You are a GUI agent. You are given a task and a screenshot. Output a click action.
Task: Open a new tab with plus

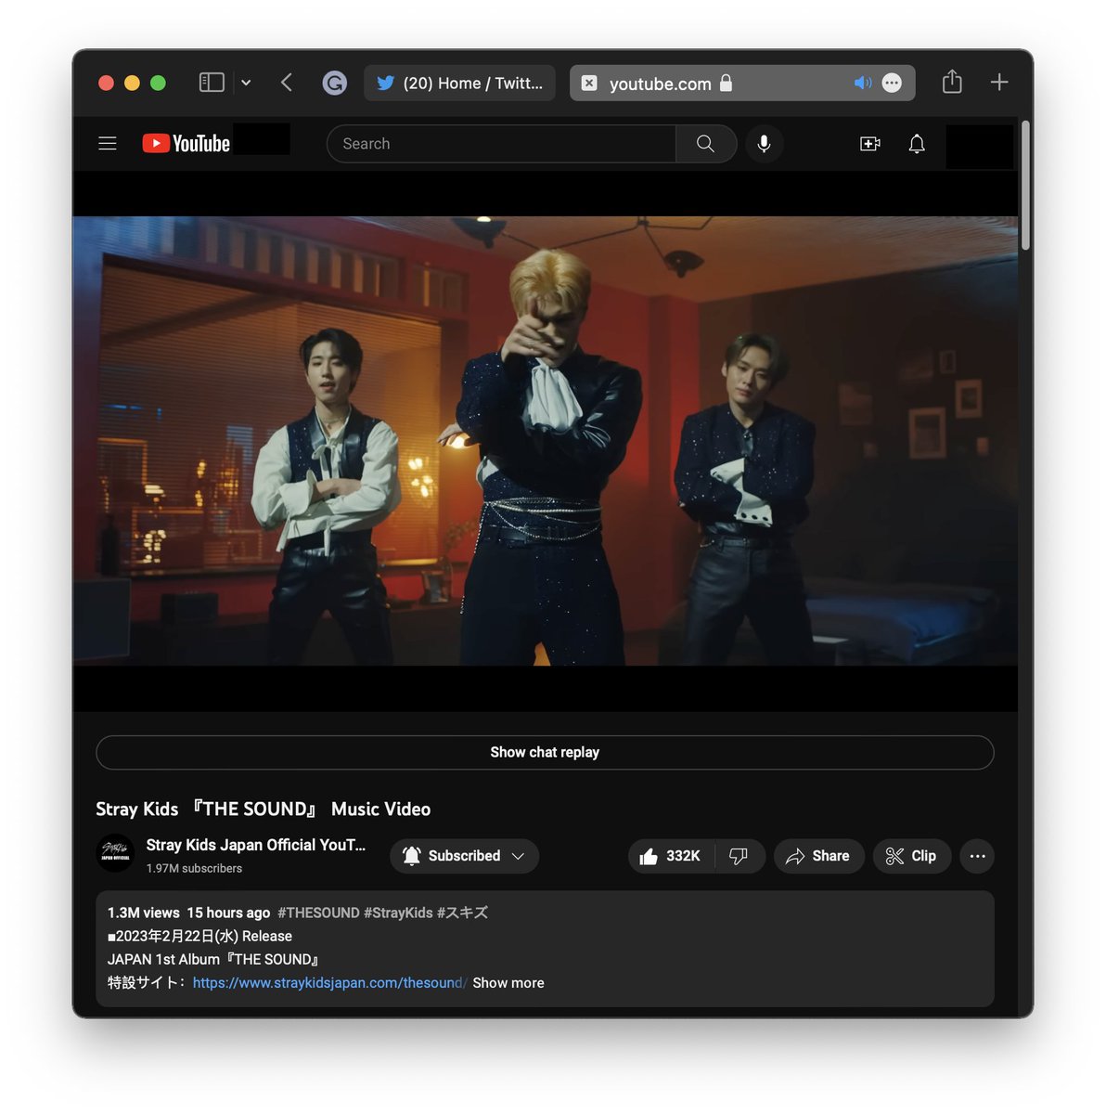coord(999,82)
